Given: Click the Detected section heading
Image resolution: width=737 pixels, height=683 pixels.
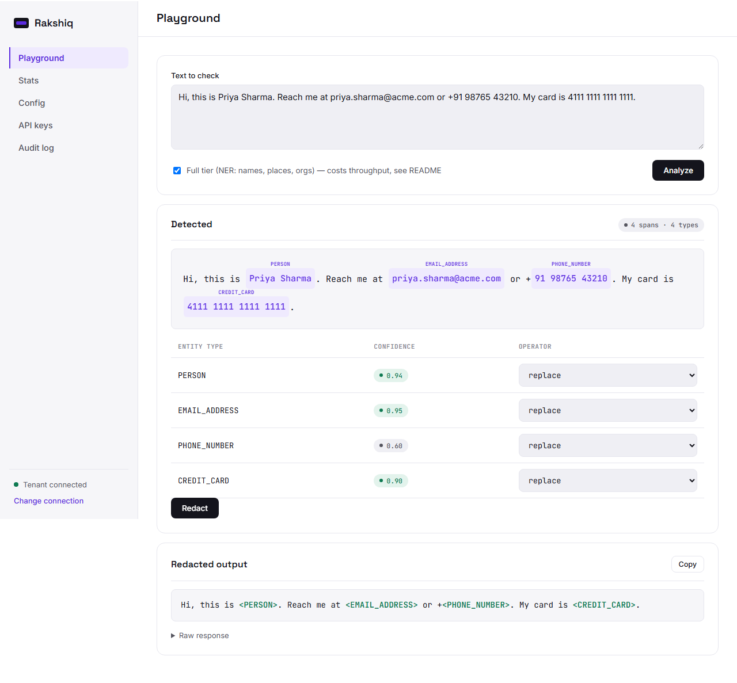Looking at the screenshot, I should tap(192, 224).
